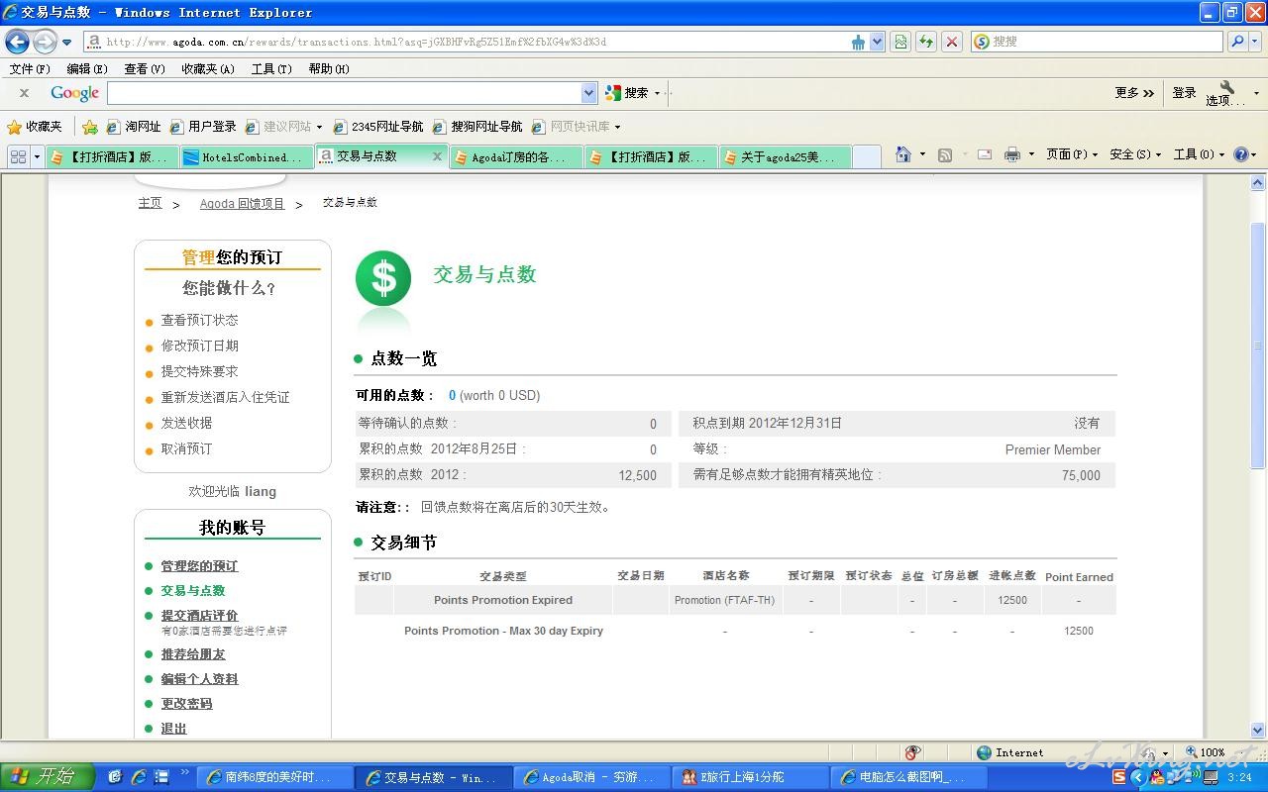
Task: Close the Google toolbar with X
Action: click(24, 93)
